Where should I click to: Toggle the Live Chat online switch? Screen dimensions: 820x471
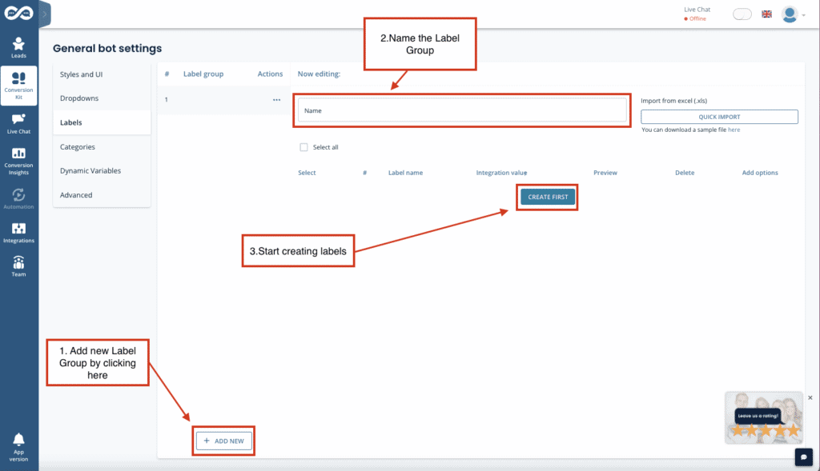coord(742,14)
